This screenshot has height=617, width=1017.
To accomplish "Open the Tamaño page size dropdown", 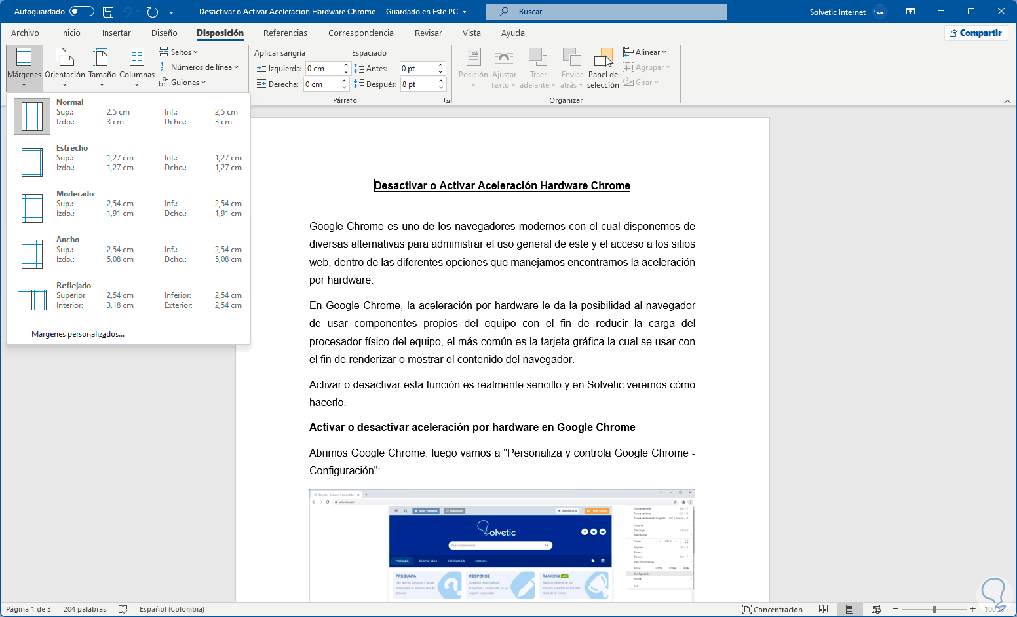I will point(102,66).
